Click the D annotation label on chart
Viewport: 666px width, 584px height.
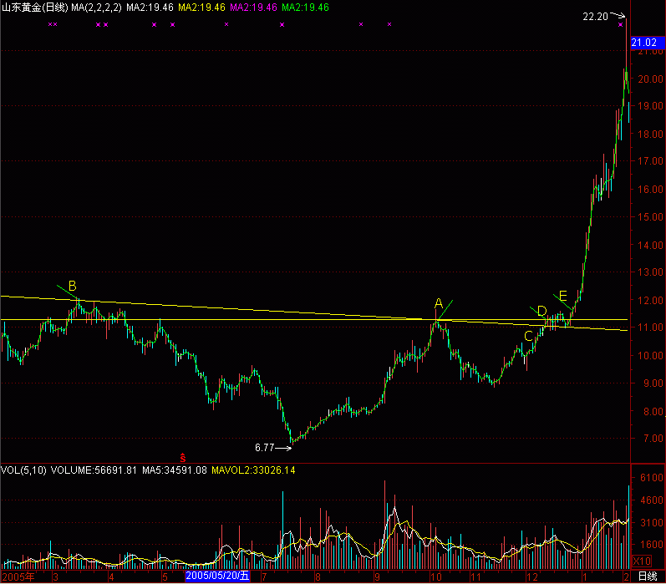[x=541, y=312]
